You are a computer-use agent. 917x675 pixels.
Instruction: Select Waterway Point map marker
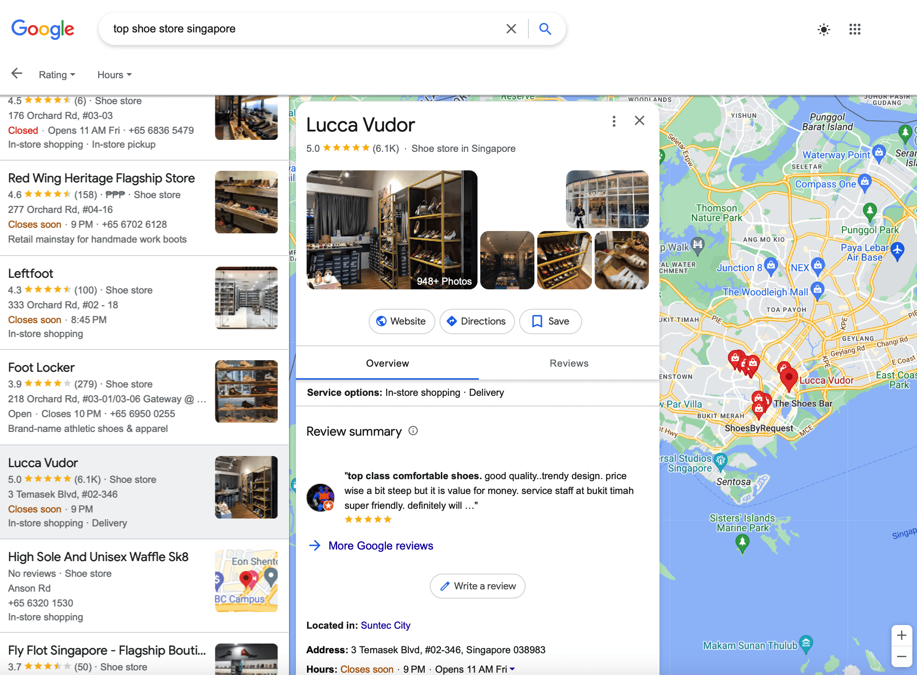(x=879, y=154)
